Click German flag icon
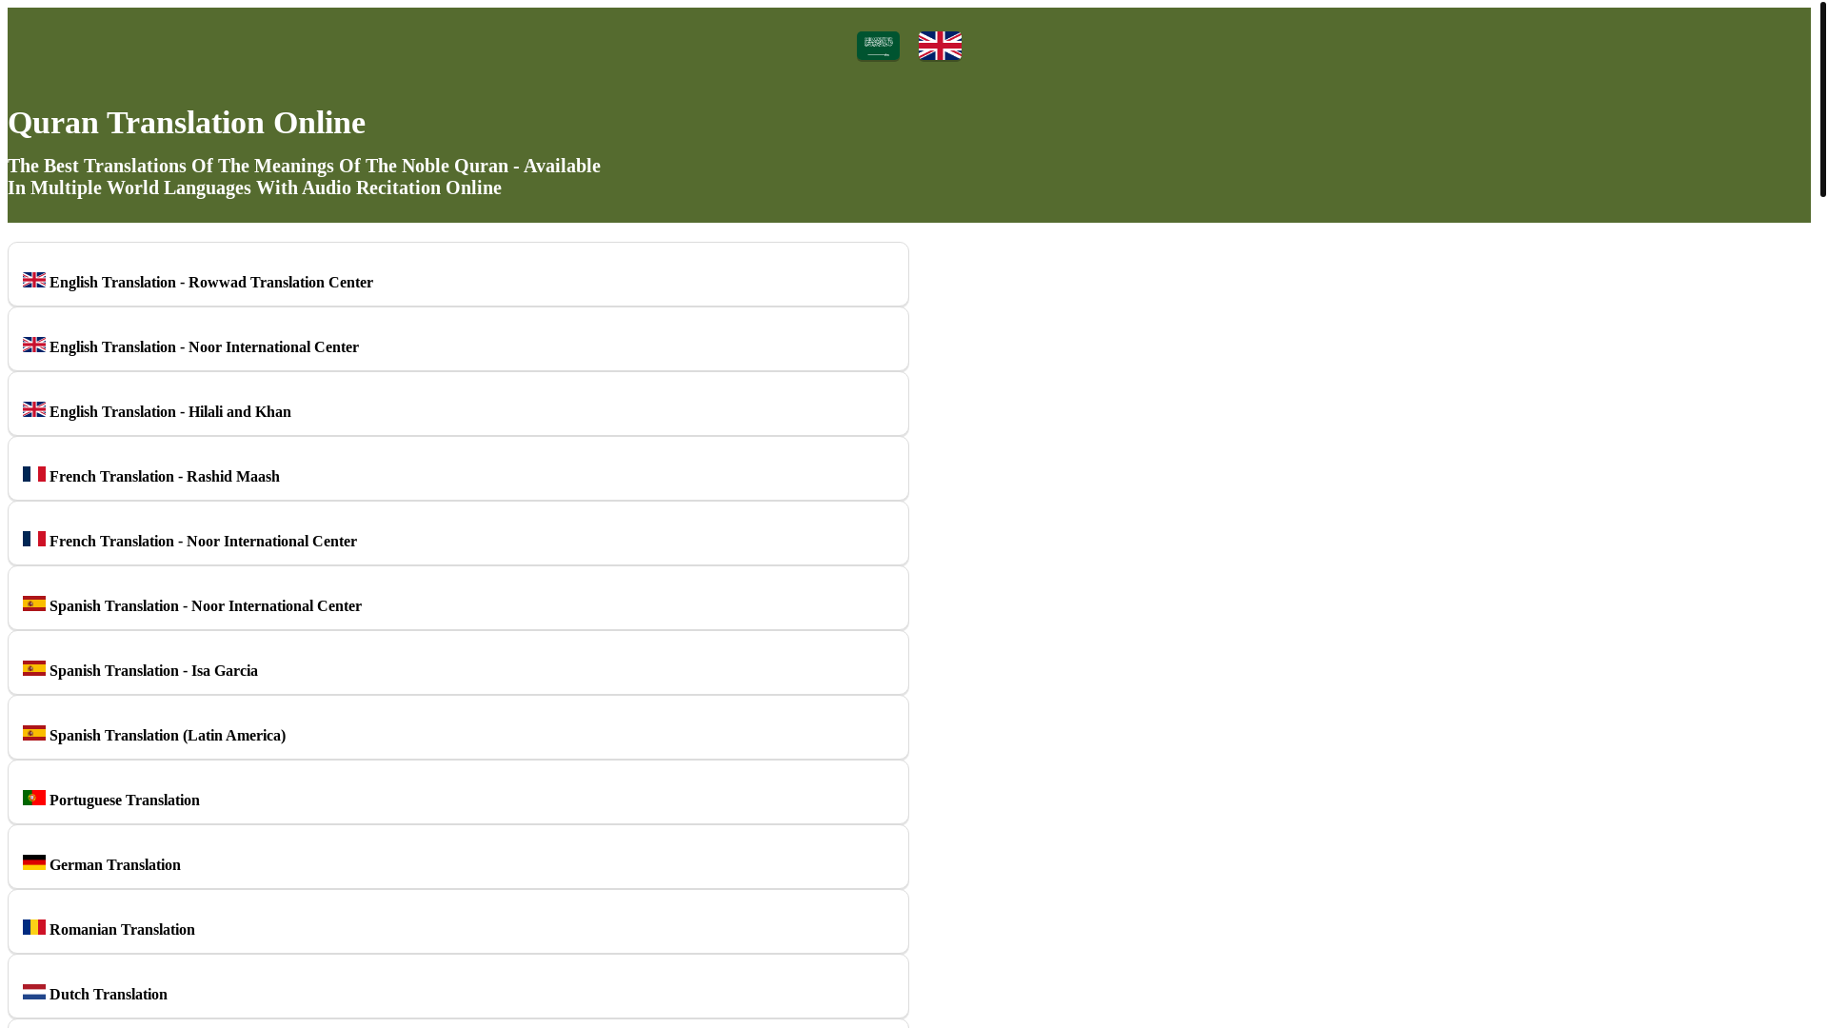 34,862
